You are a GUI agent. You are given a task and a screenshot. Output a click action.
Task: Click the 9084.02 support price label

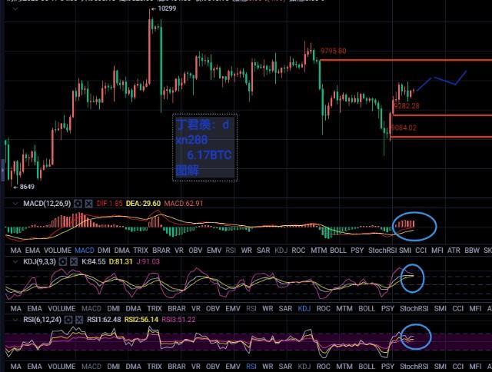tap(404, 128)
